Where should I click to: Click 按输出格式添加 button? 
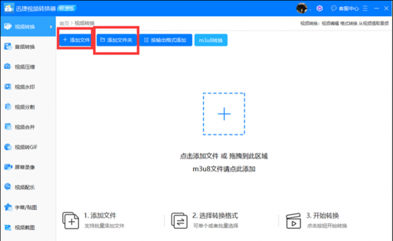point(166,40)
